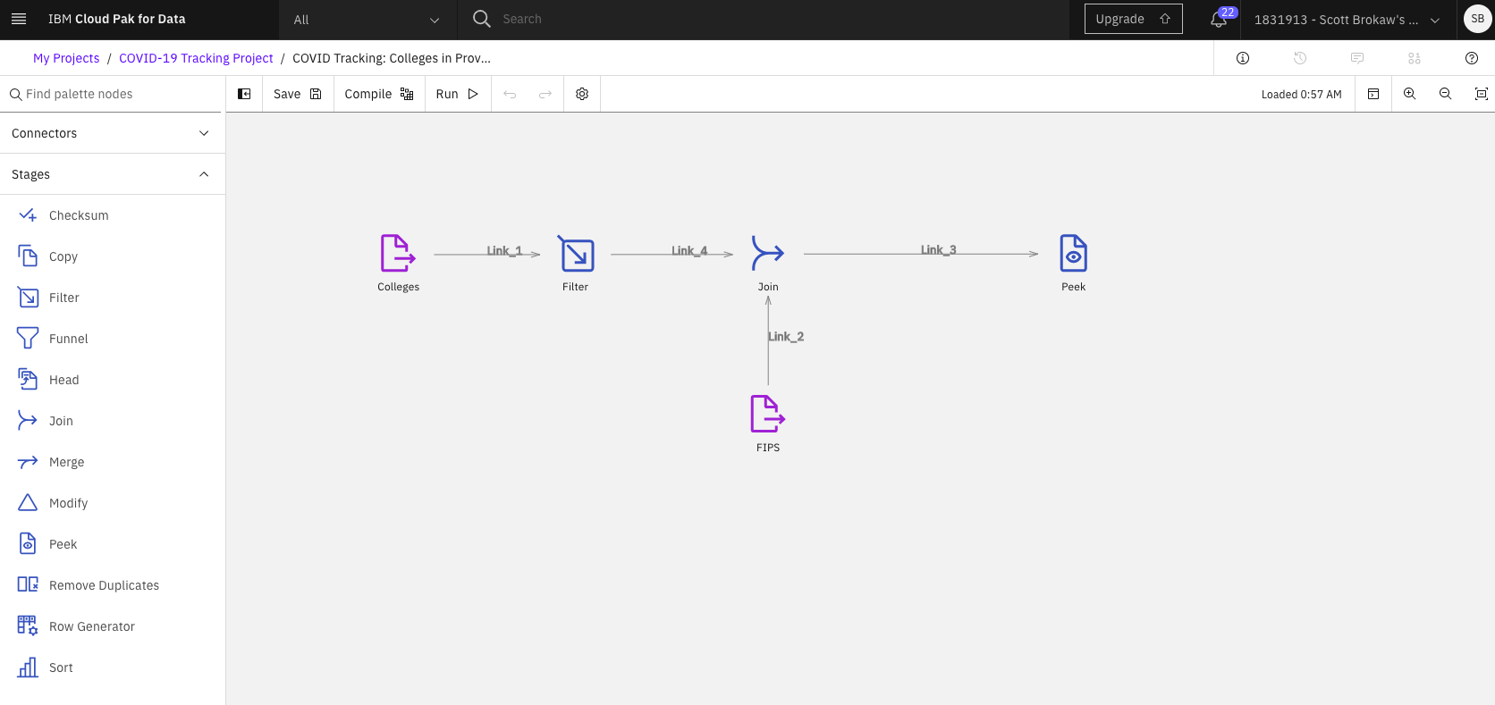
Task: Pick the Copy stage in palette
Action: tap(113, 256)
